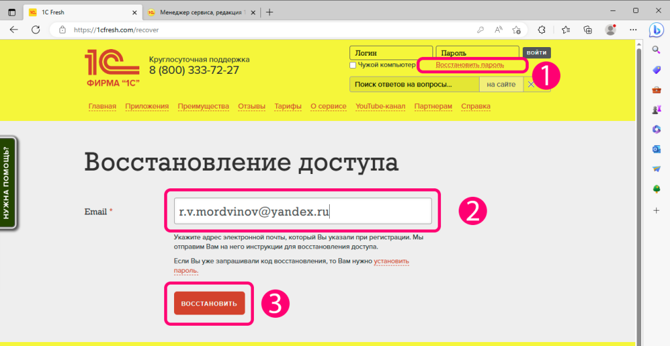Open the "установить пароль" link
This screenshot has height=346, width=670.
pos(391,262)
